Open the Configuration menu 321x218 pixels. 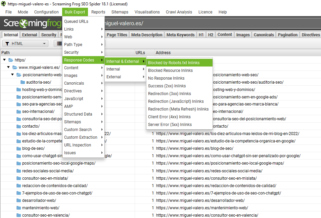pos(46,12)
